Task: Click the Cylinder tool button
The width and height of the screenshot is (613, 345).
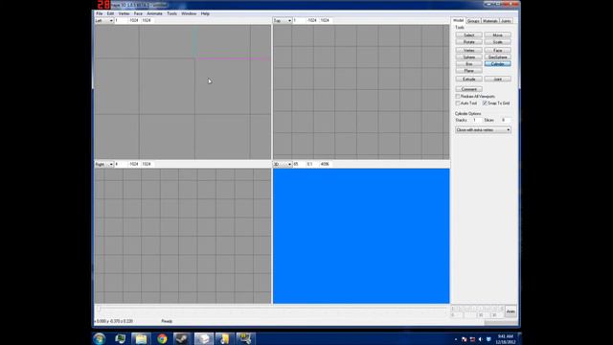Action: 498,64
